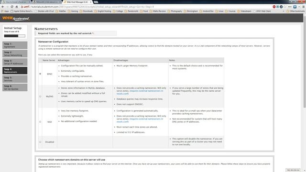Viewport: 306px width, 172px height.
Task: Switch to the second browser tab
Action: 47,2
